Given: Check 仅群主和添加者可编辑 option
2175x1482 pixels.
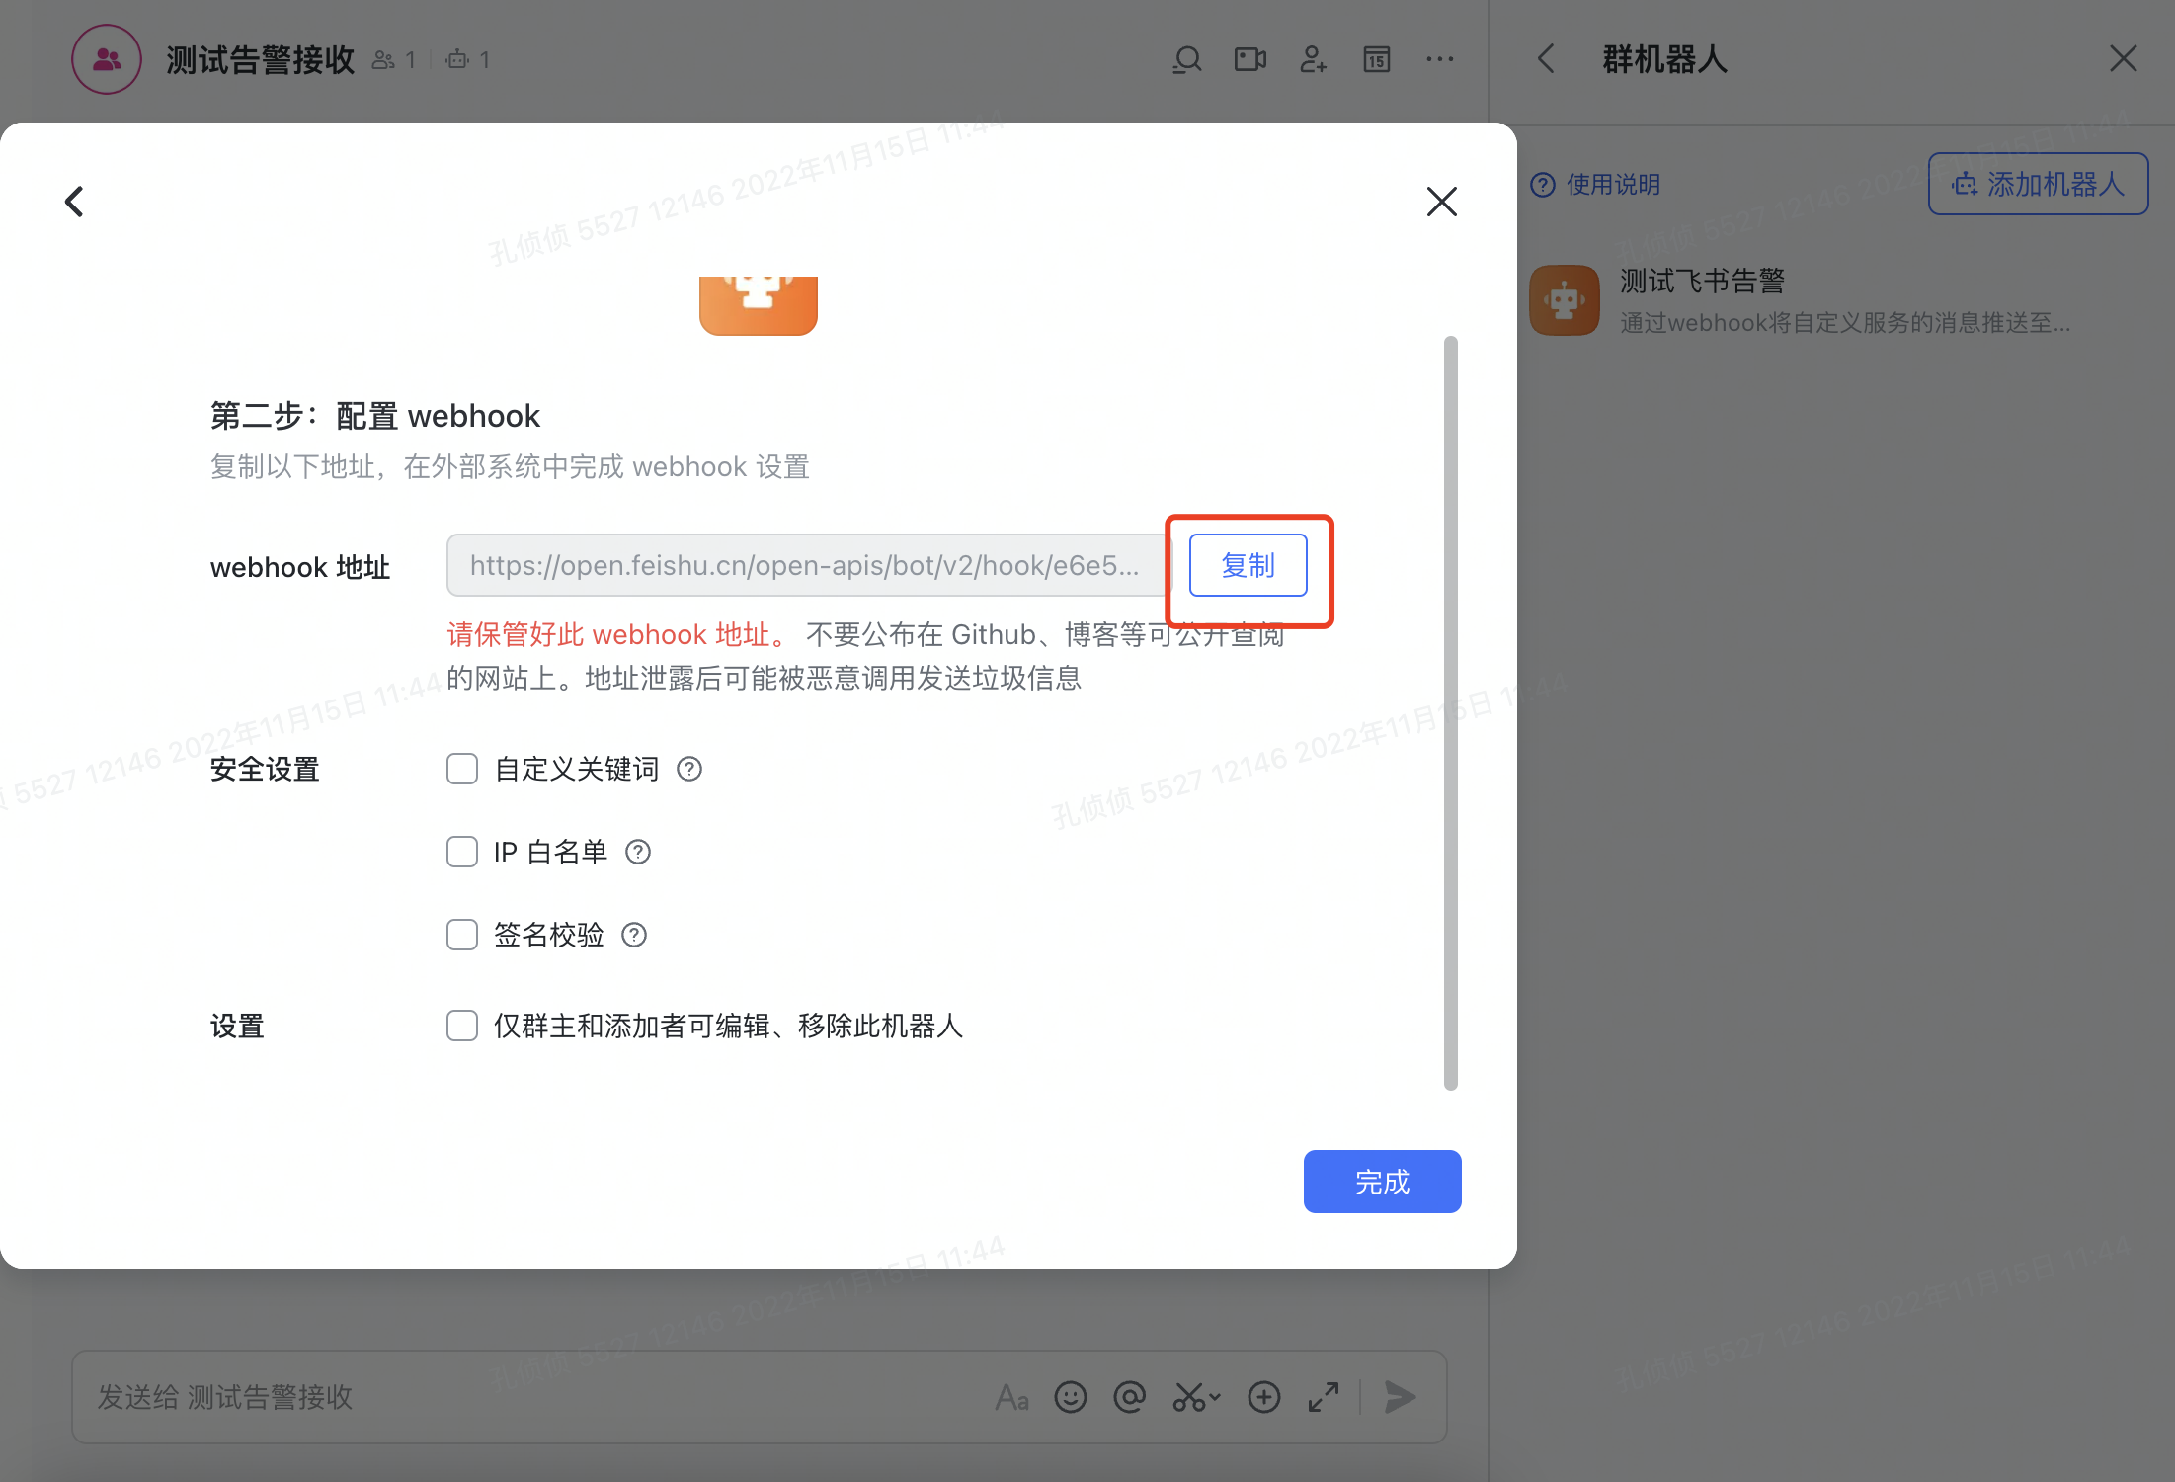Looking at the screenshot, I should pos(462,1026).
